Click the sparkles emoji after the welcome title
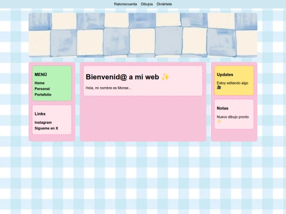The image size is (286, 214). click(x=166, y=77)
